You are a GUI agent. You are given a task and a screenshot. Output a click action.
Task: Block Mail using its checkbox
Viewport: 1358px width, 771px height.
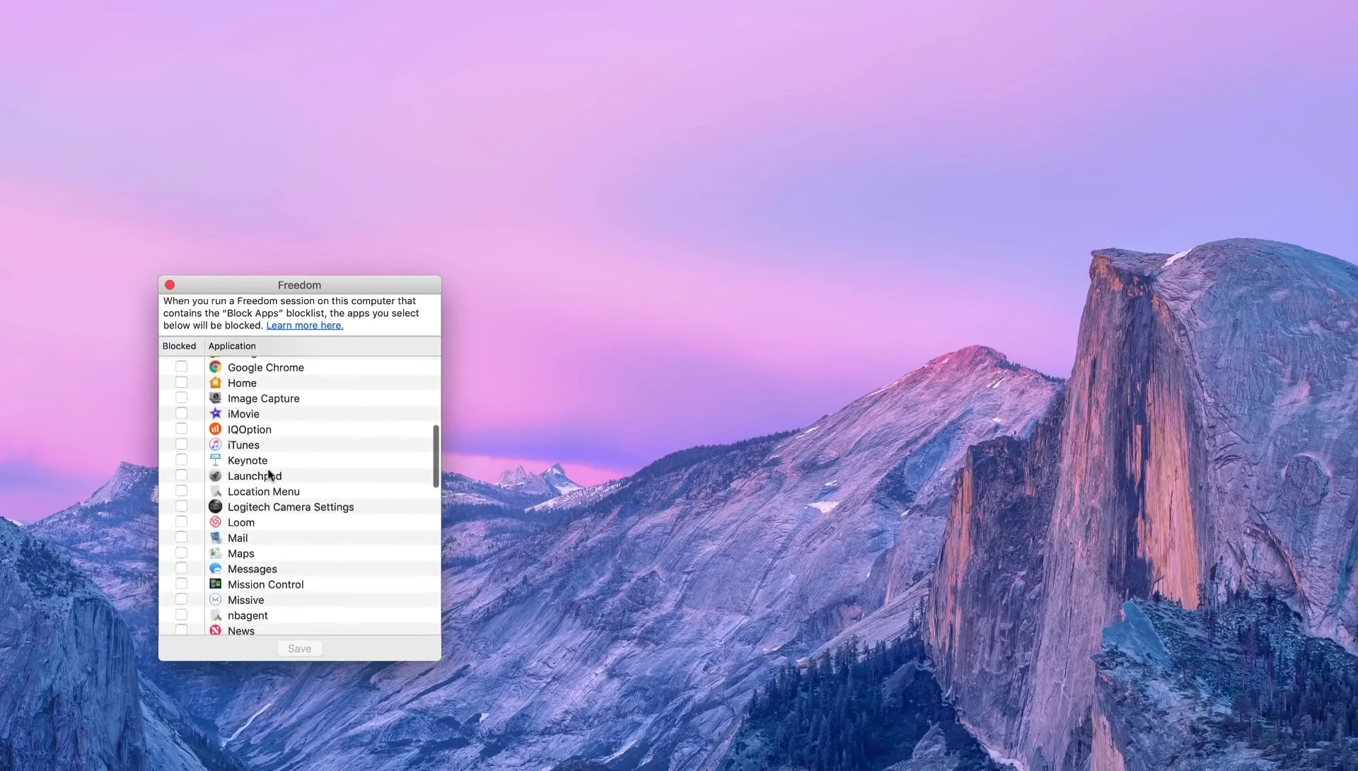tap(182, 538)
